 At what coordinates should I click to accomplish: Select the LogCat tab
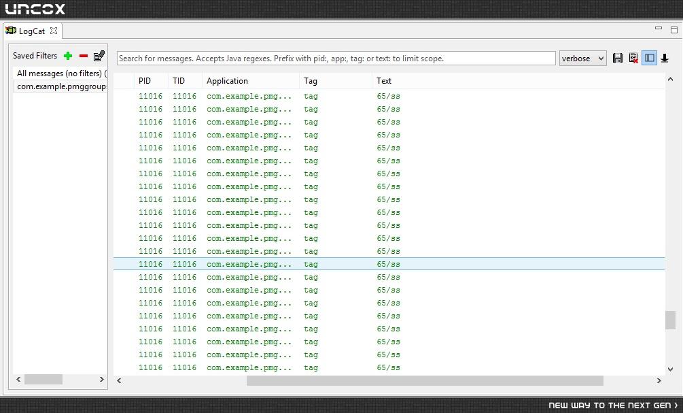[x=32, y=31]
